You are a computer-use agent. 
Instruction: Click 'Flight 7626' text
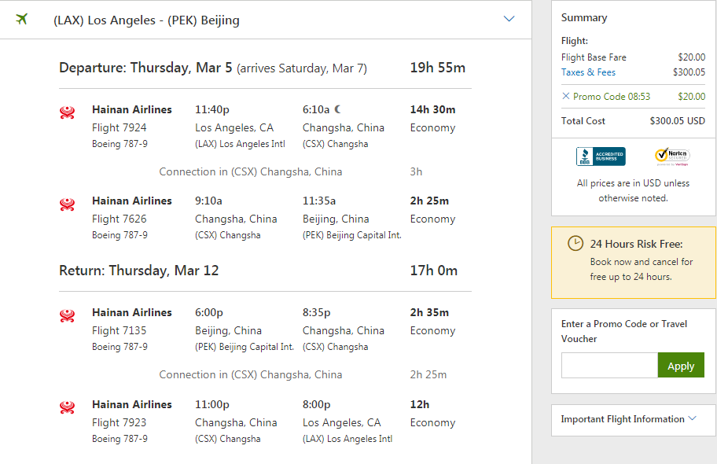point(119,219)
